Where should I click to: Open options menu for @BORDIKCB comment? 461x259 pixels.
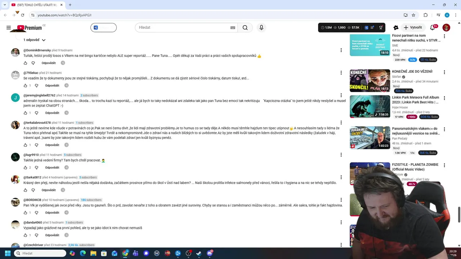341,200
